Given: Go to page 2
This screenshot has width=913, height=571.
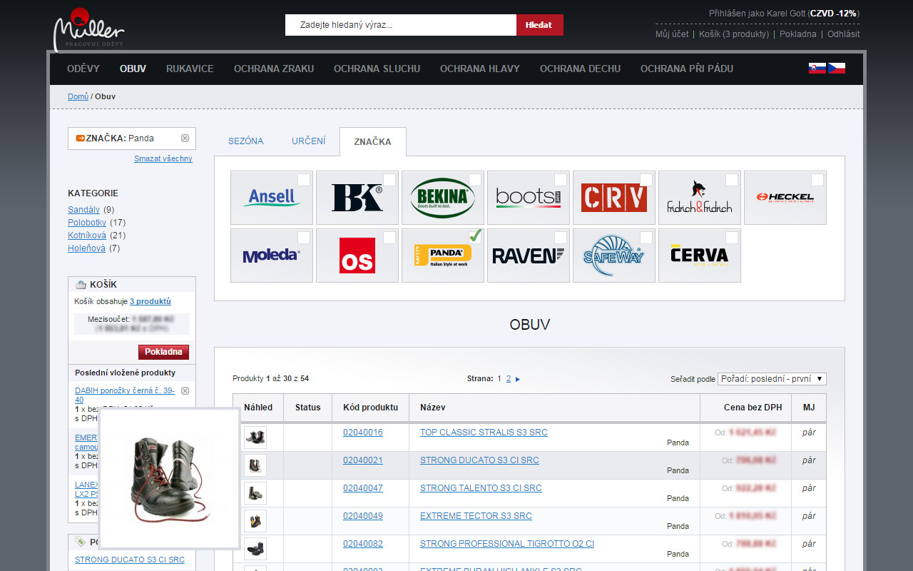Looking at the screenshot, I should [509, 379].
